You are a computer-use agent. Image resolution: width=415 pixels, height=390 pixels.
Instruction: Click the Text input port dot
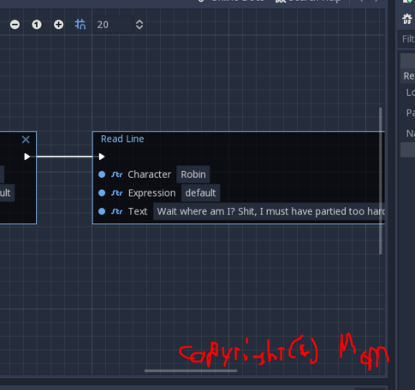click(102, 211)
